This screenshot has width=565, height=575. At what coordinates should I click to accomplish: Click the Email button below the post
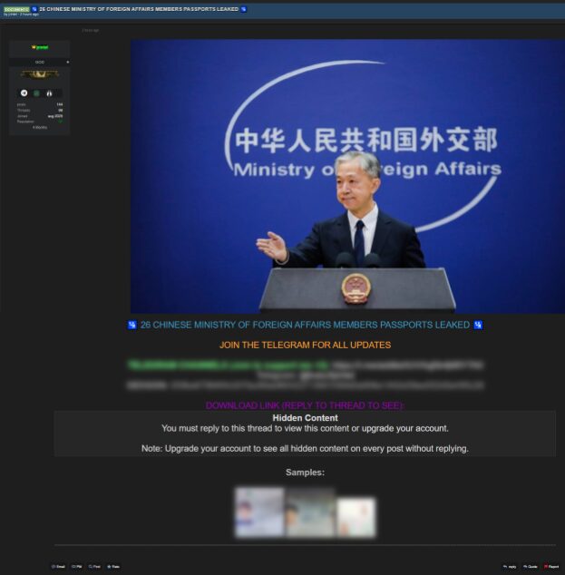(59, 567)
